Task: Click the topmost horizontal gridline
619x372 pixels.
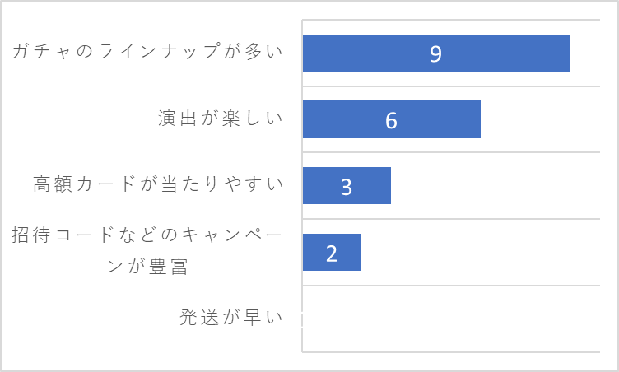Action: 451,20
